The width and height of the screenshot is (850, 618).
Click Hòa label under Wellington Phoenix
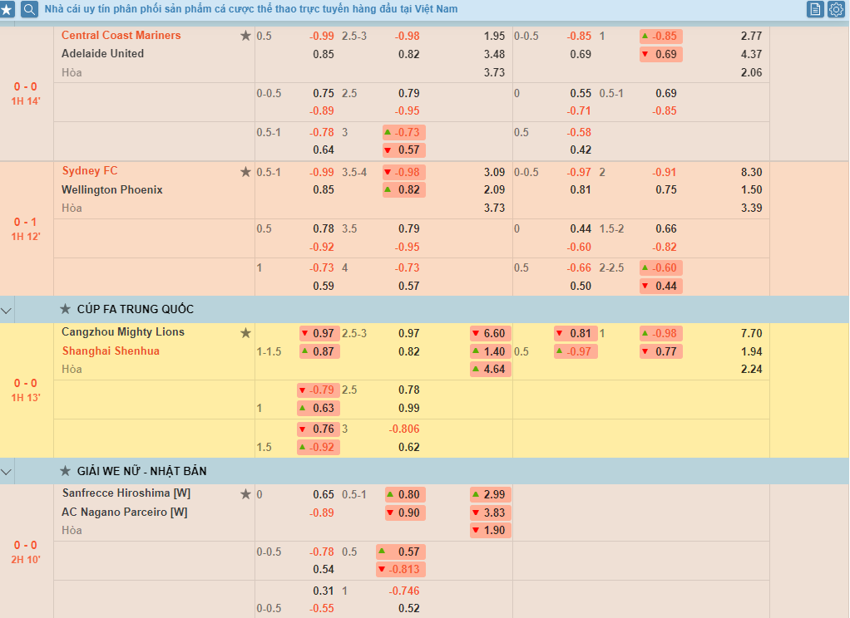pos(72,208)
